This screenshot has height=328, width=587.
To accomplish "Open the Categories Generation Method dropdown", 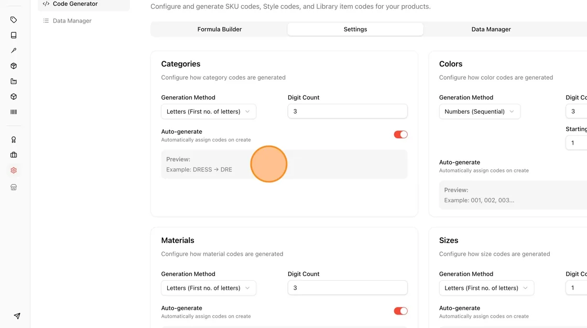I will 209,112.
